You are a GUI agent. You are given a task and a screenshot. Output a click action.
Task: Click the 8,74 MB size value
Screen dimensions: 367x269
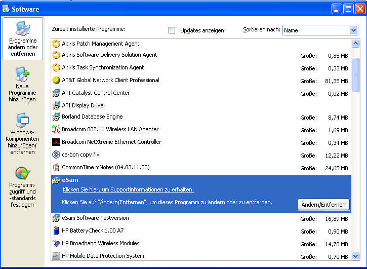tap(338, 118)
